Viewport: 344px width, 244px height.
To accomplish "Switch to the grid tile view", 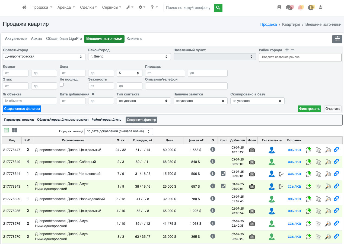I will [x=15, y=130].
